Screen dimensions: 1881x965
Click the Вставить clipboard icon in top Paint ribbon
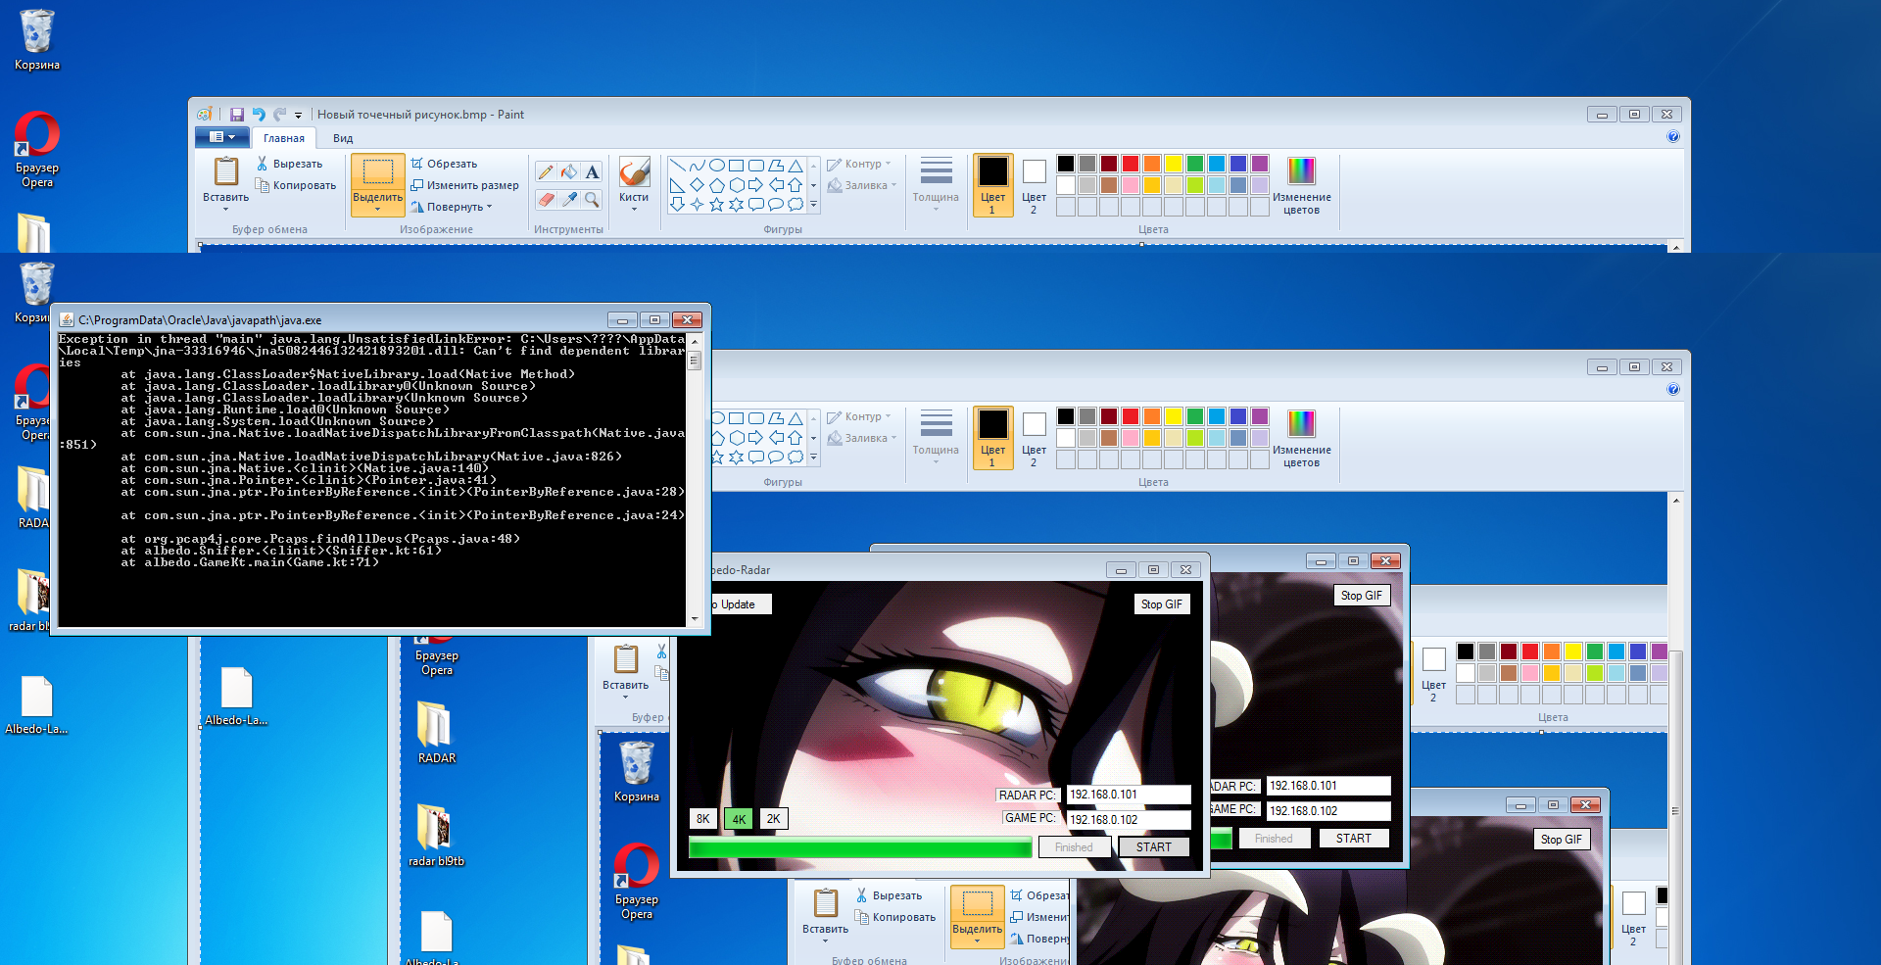click(x=226, y=171)
